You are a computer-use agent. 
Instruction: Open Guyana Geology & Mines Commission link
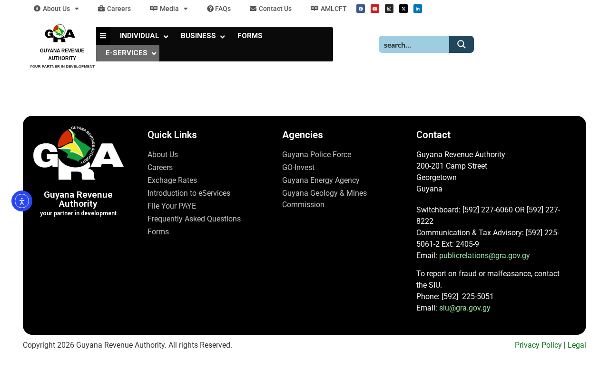pos(324,199)
